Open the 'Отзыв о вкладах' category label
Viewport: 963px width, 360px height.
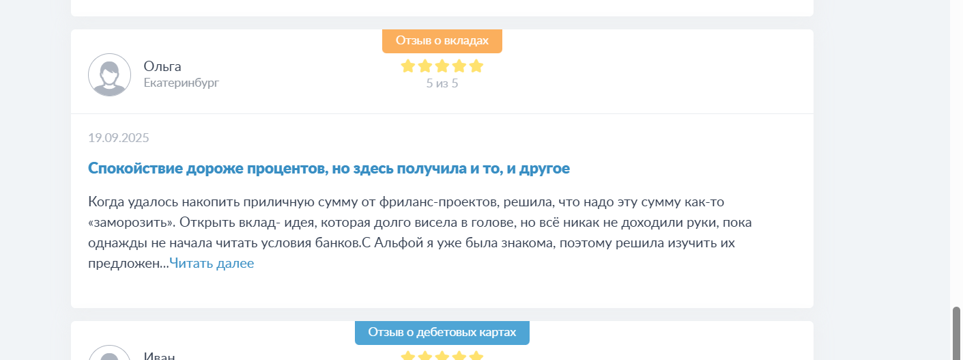point(442,40)
